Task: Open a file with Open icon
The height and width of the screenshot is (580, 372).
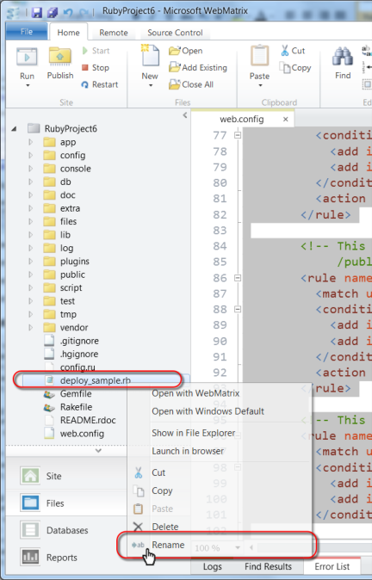Action: pos(185,51)
